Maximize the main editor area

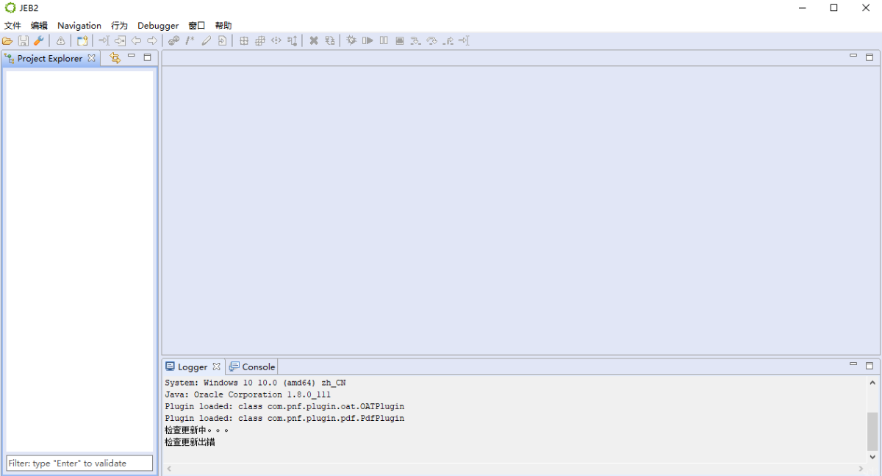870,57
